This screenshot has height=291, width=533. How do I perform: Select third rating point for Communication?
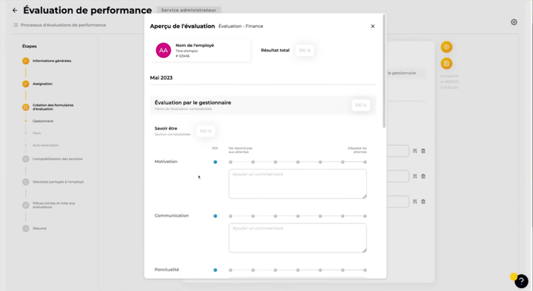tap(275, 216)
